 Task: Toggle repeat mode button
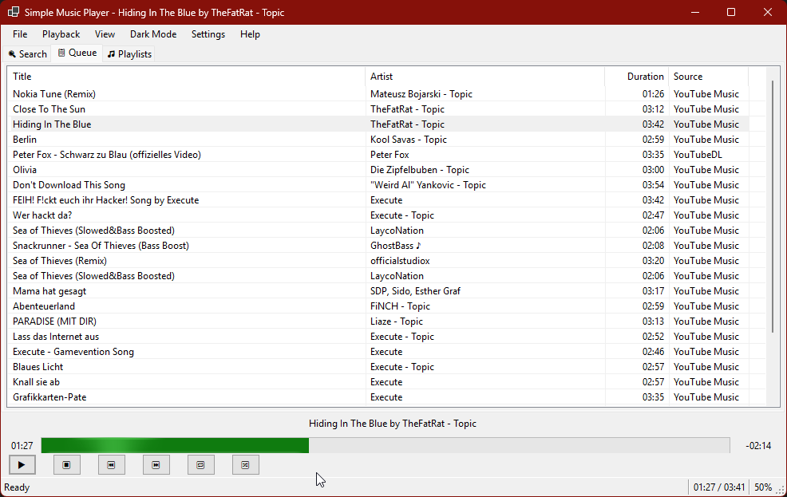coord(201,465)
